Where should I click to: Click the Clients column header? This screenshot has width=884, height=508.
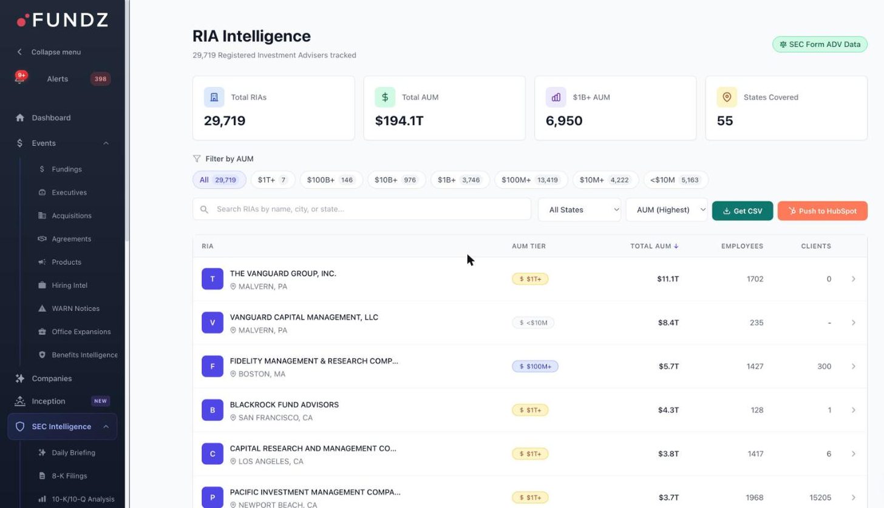(816, 246)
